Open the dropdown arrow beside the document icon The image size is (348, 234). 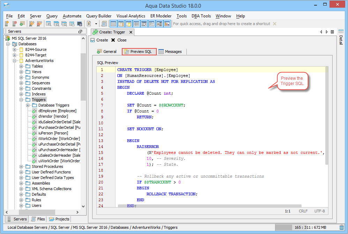coord(96,24)
